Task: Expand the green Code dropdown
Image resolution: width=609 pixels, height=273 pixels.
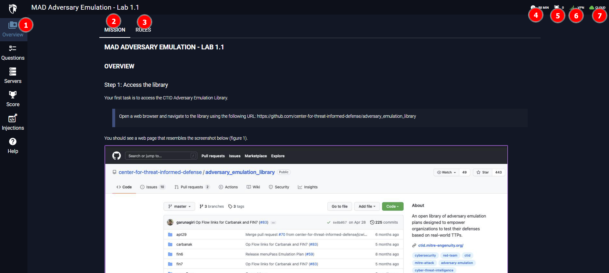Action: click(x=392, y=207)
